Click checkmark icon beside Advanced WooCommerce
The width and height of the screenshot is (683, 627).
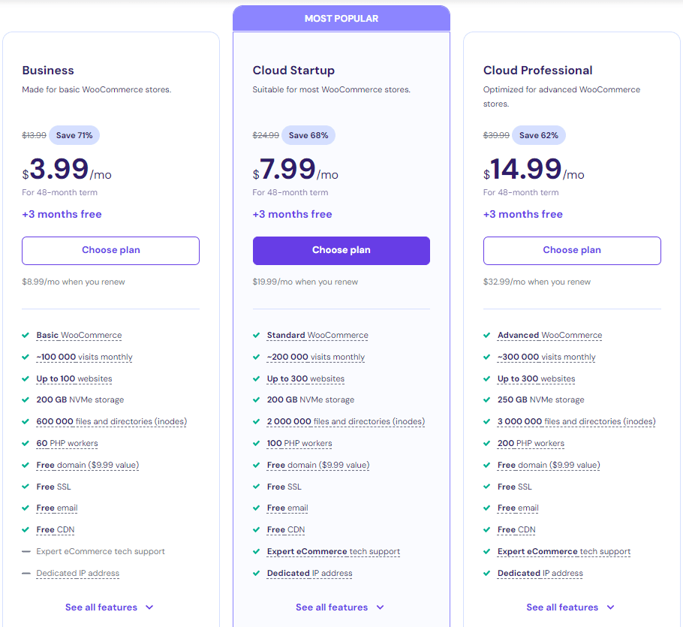tap(486, 335)
